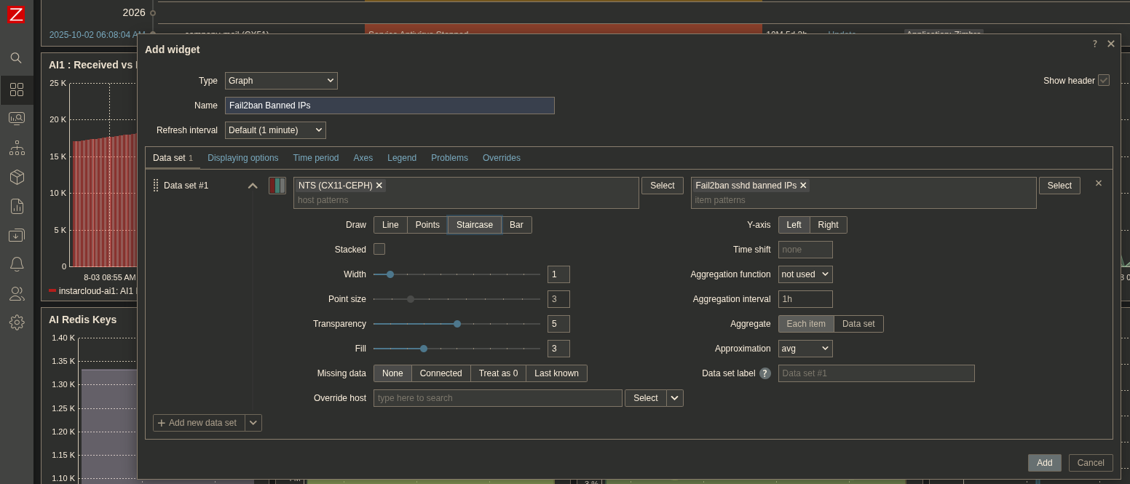The image size is (1130, 484).
Task: Switch to the Problems tab
Action: pyautogui.click(x=449, y=158)
